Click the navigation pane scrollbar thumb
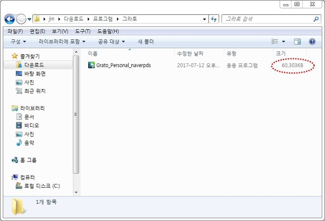This screenshot has width=325, height=221. coord(76,114)
